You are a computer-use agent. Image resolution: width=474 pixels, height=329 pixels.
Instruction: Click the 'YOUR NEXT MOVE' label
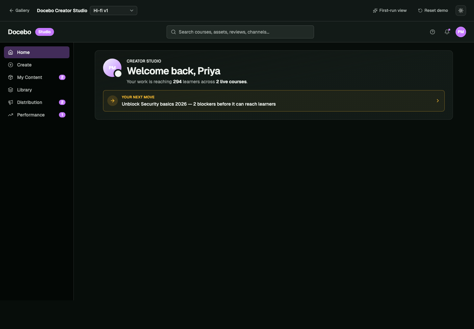[x=138, y=97]
